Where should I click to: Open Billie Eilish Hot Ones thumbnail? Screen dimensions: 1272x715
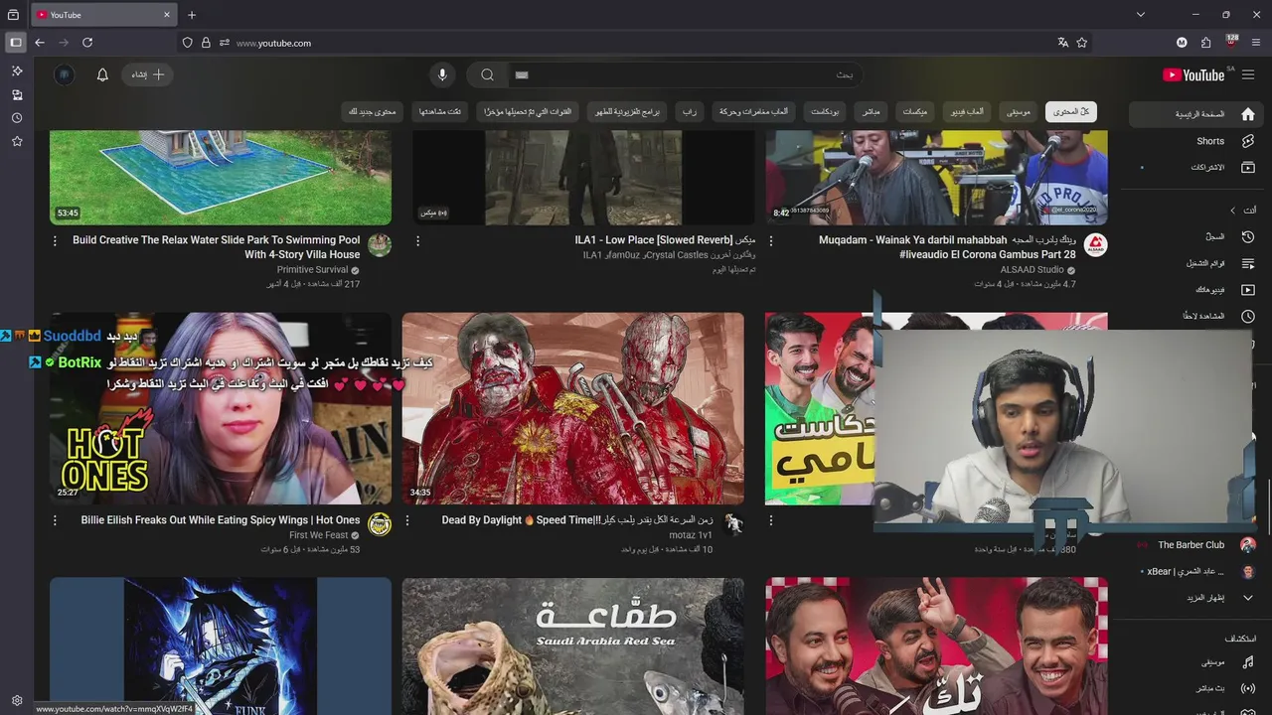click(x=221, y=408)
